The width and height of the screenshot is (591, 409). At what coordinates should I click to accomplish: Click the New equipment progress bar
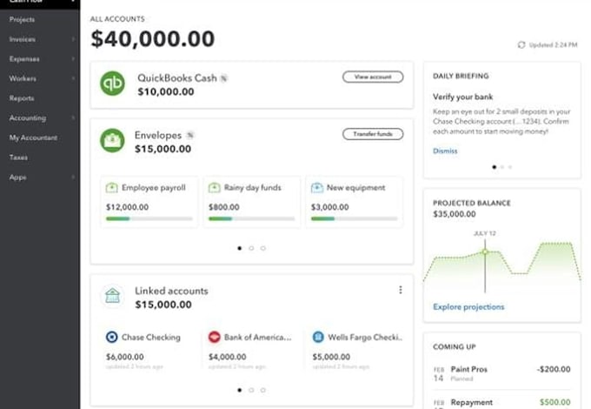[x=355, y=218]
